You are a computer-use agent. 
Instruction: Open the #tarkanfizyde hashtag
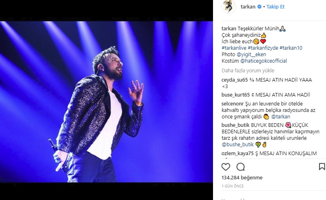263,48
